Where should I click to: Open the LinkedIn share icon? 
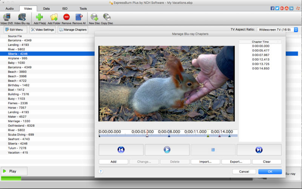click(291, 8)
